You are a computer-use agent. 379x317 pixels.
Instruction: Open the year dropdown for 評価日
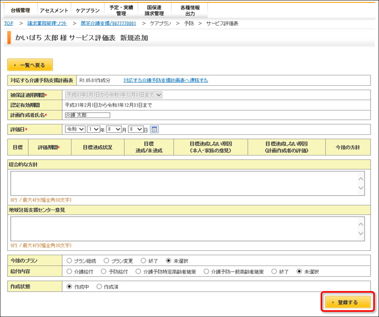click(94, 129)
